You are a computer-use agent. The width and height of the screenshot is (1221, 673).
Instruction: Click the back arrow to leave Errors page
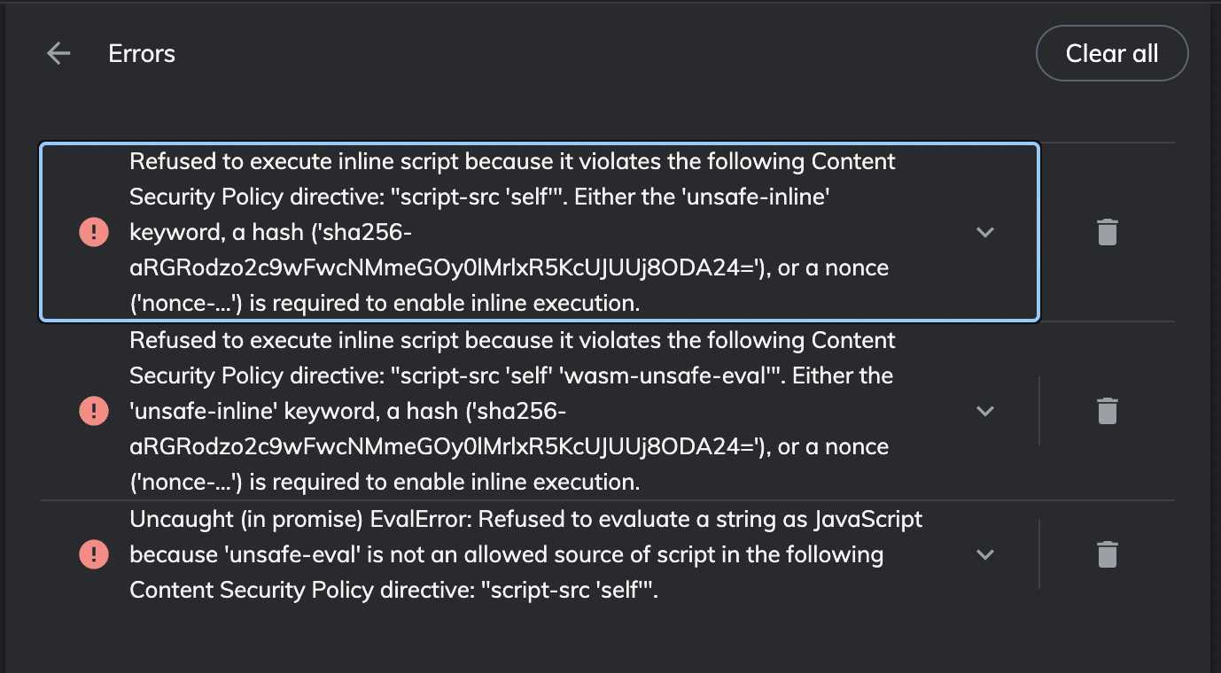(57, 53)
